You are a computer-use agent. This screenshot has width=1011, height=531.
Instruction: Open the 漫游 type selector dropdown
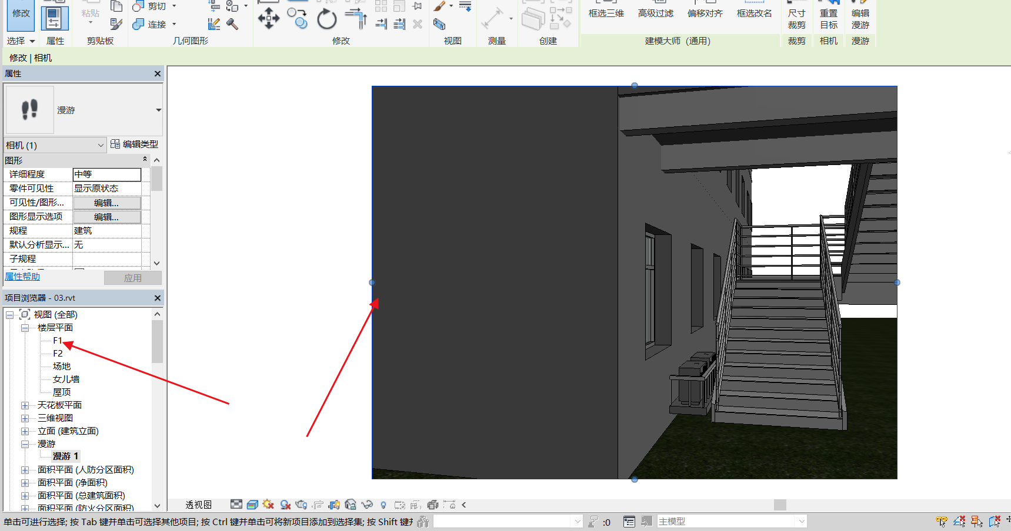tap(158, 110)
